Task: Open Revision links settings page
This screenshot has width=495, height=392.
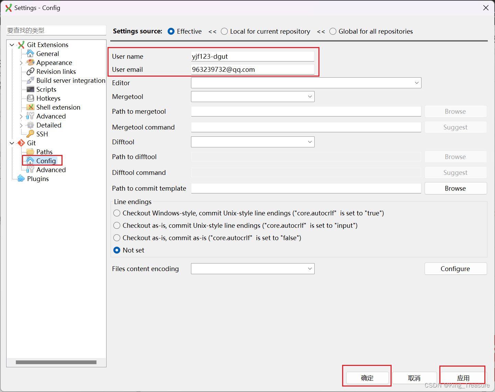Action: pos(56,71)
